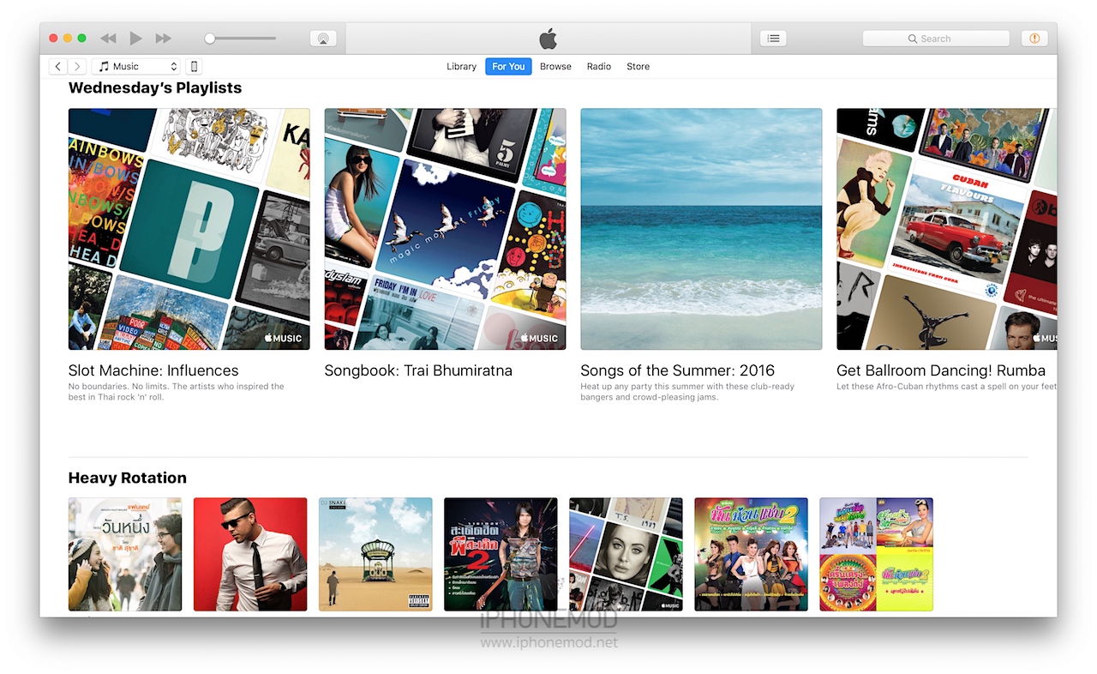Select the For You tab
1097x674 pixels.
[508, 66]
